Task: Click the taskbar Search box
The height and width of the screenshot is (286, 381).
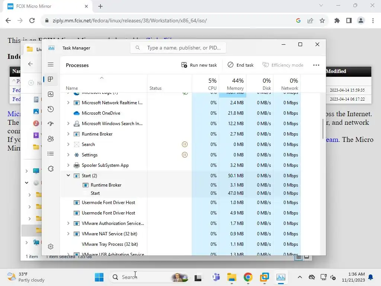Action: coord(149,277)
